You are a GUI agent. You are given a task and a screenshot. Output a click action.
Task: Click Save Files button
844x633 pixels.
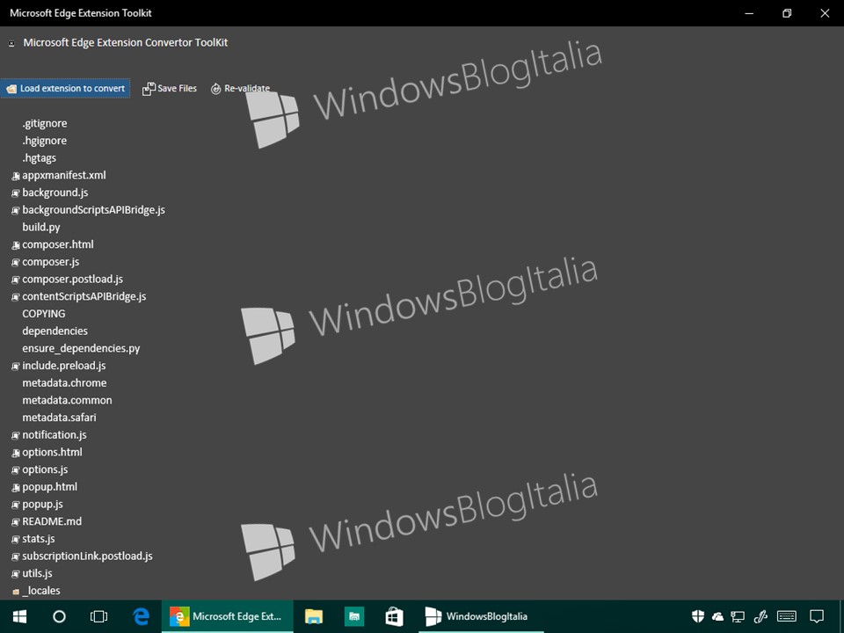tap(170, 88)
